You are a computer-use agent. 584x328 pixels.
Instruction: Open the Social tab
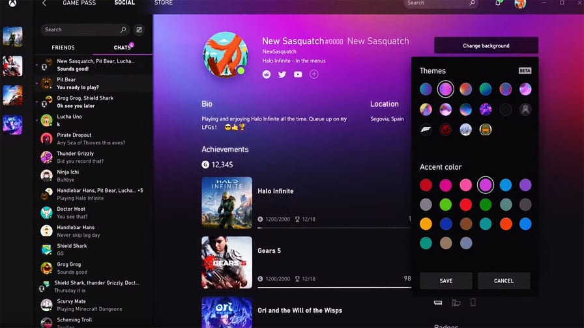pos(124,3)
